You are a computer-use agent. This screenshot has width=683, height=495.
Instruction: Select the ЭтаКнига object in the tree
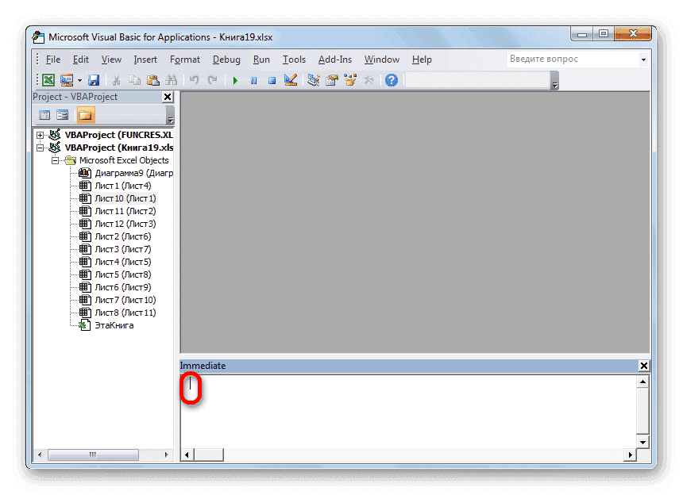114,325
